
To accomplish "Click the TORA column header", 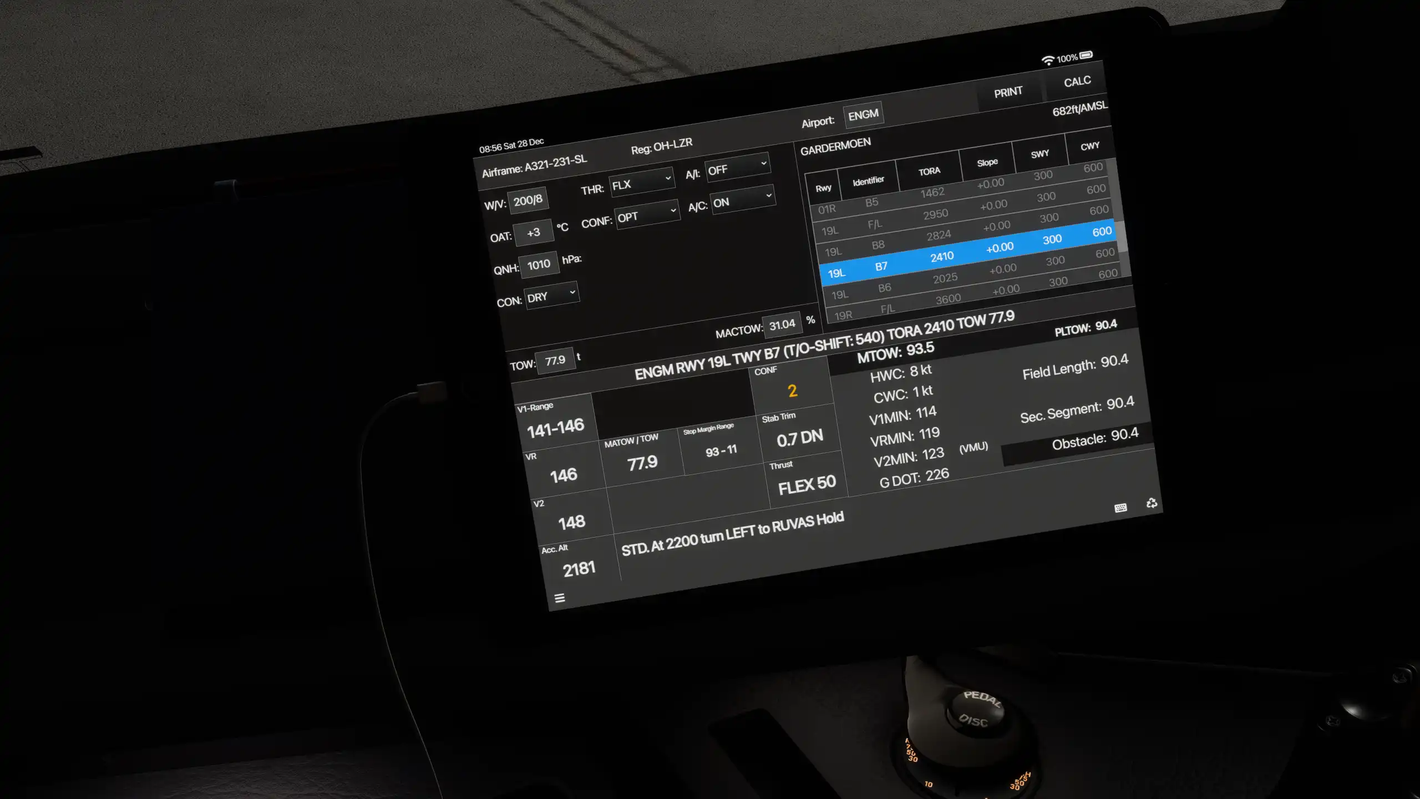I will pos(929,171).
